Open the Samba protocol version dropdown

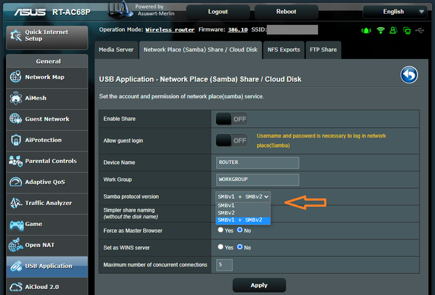coord(243,197)
